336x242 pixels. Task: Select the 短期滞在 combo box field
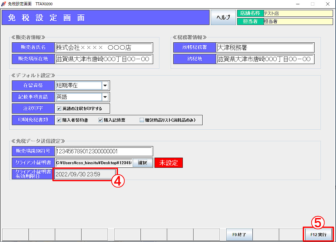coord(78,86)
